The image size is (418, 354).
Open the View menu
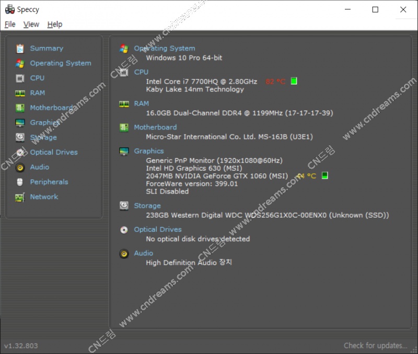point(31,25)
